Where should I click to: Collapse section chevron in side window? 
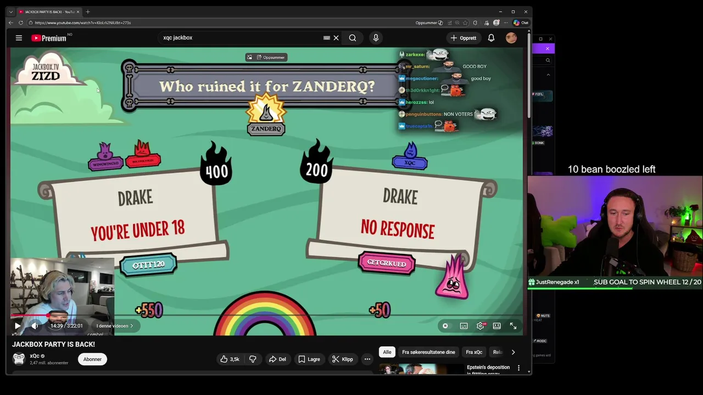(548, 75)
